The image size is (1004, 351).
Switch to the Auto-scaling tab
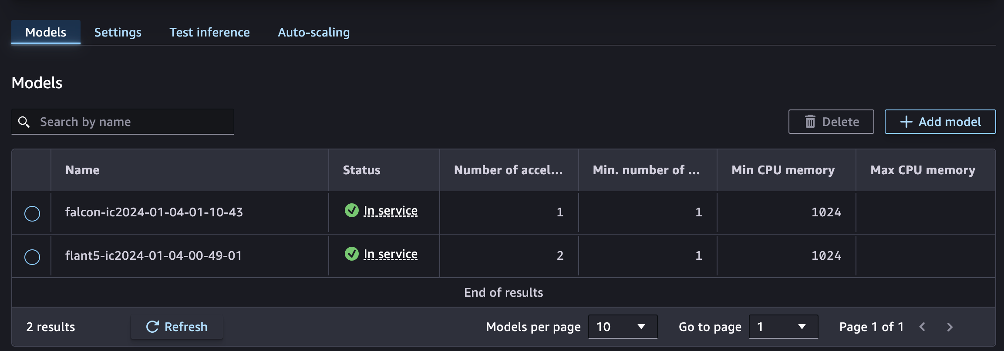[x=313, y=32]
